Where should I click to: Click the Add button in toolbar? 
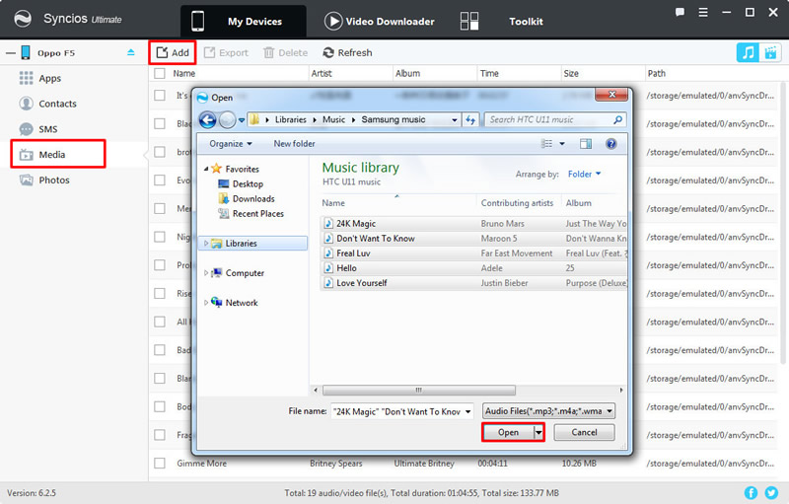[173, 53]
